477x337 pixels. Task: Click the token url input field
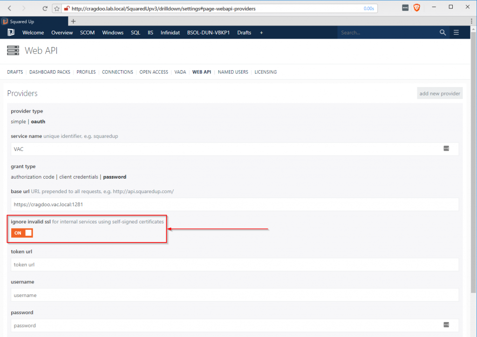tap(235, 264)
